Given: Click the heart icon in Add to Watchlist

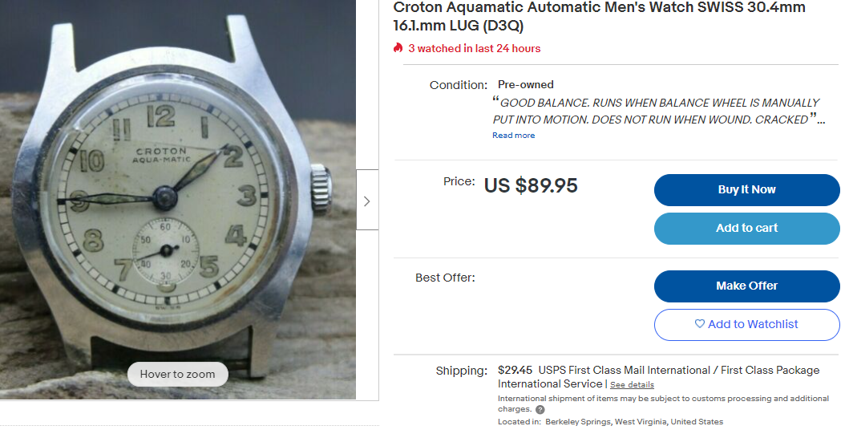Looking at the screenshot, I should pos(700,324).
